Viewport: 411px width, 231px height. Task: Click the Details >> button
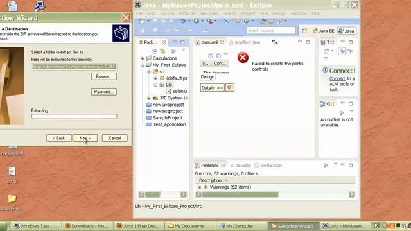point(212,88)
